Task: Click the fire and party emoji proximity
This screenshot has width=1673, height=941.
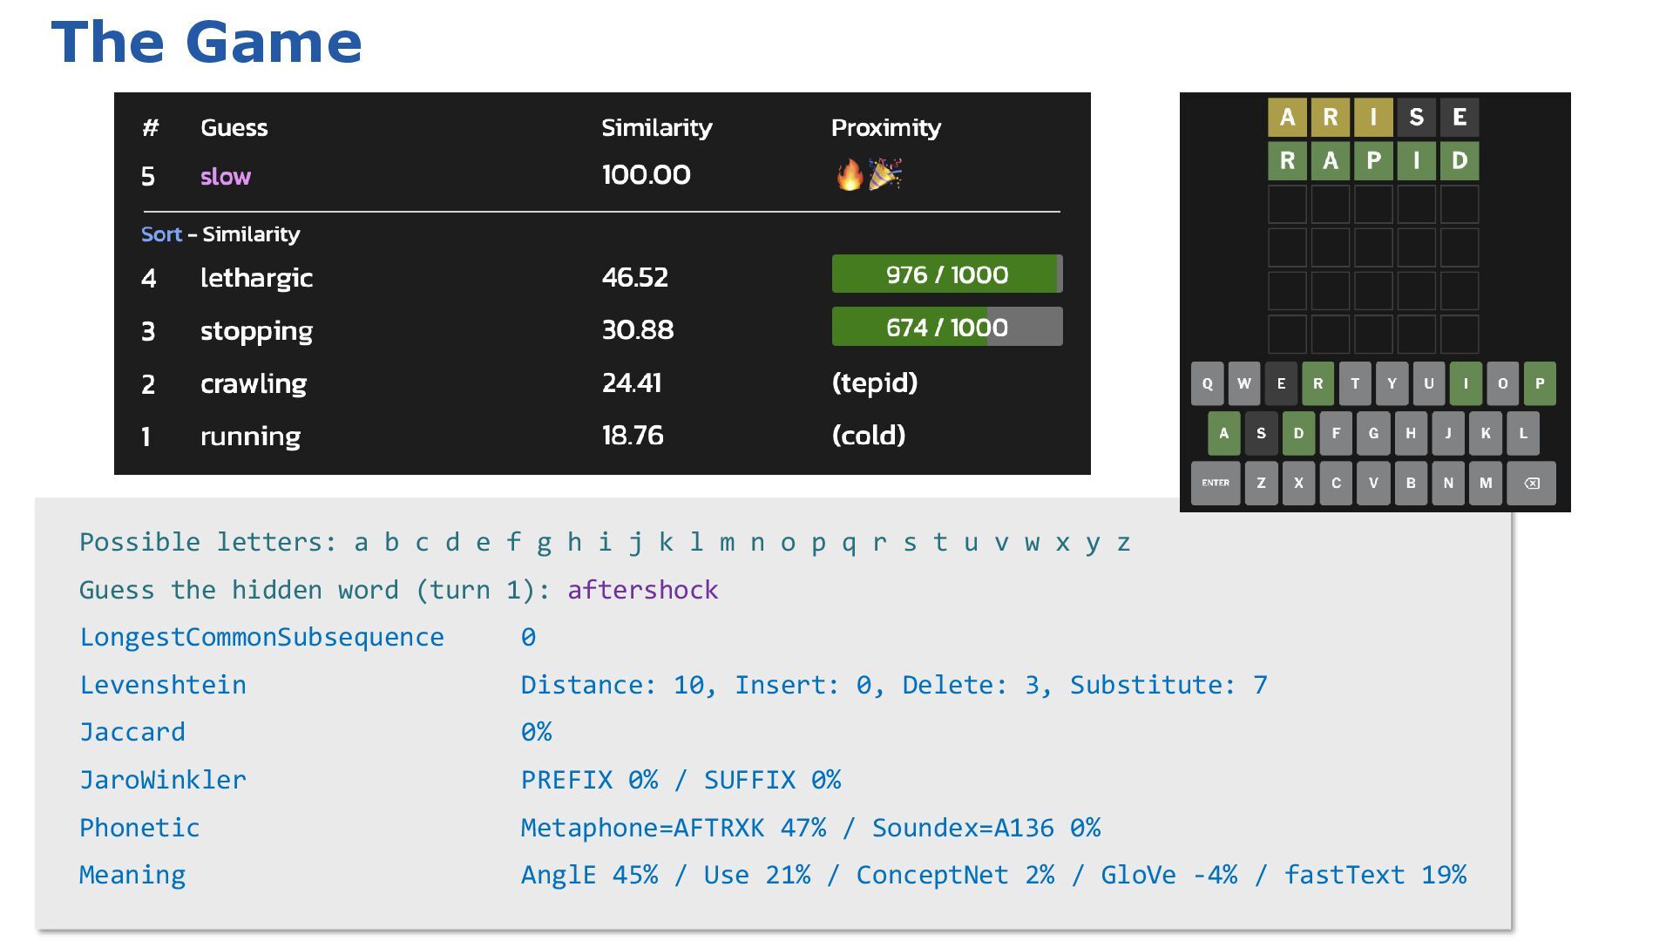Action: tap(869, 174)
